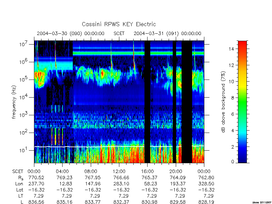272x204 pixels.
Task: Select the L value 835.16
Action: coord(65,202)
